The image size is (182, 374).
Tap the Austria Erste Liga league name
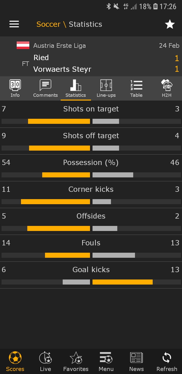click(59, 46)
